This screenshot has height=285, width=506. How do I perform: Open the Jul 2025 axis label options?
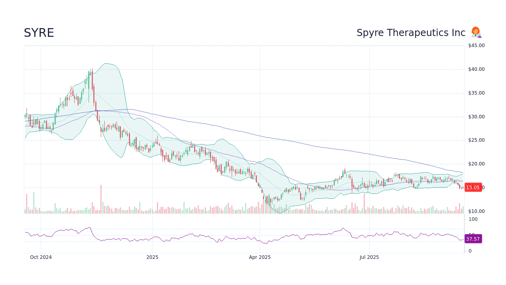click(370, 257)
